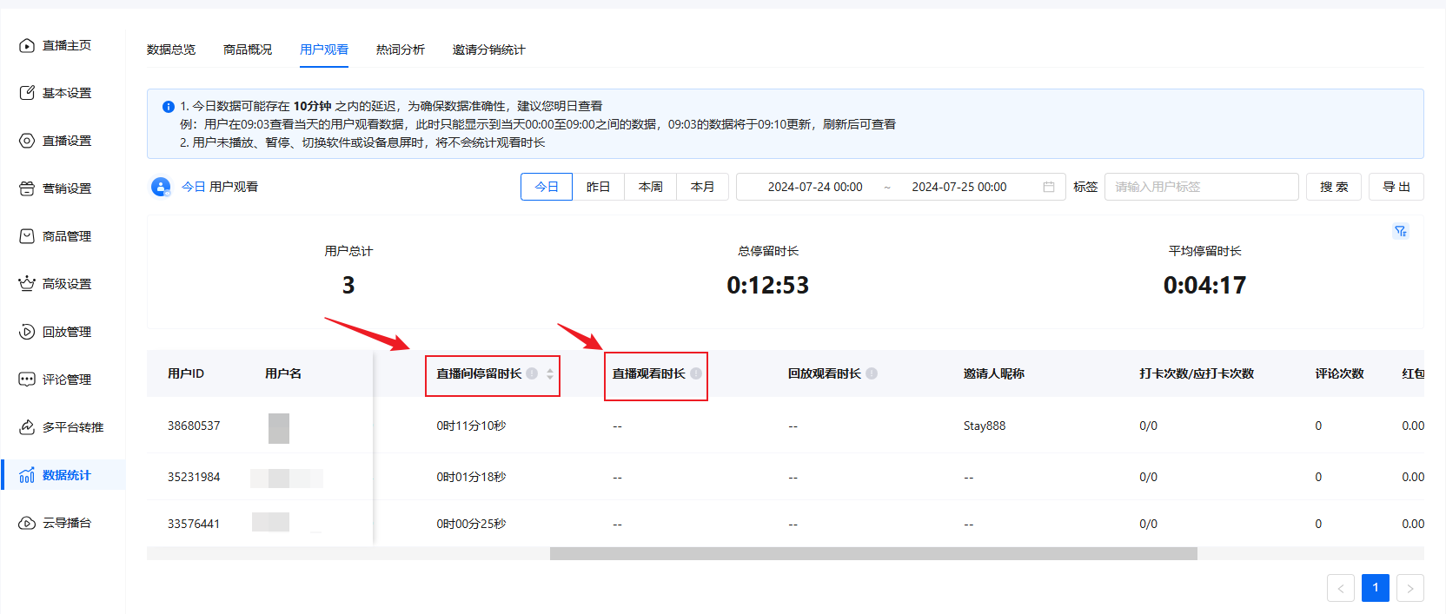Switch to the 热词分析 tab
1446x614 pixels.
400,50
